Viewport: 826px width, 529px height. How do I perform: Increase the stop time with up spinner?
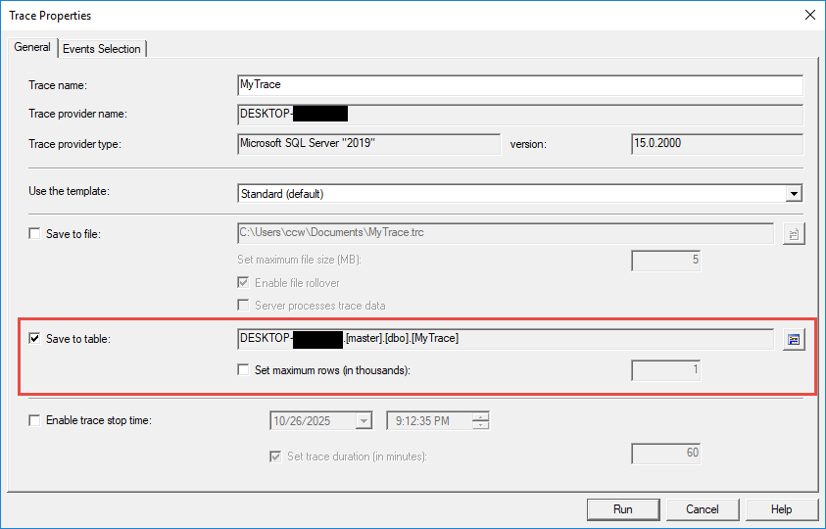tap(480, 416)
